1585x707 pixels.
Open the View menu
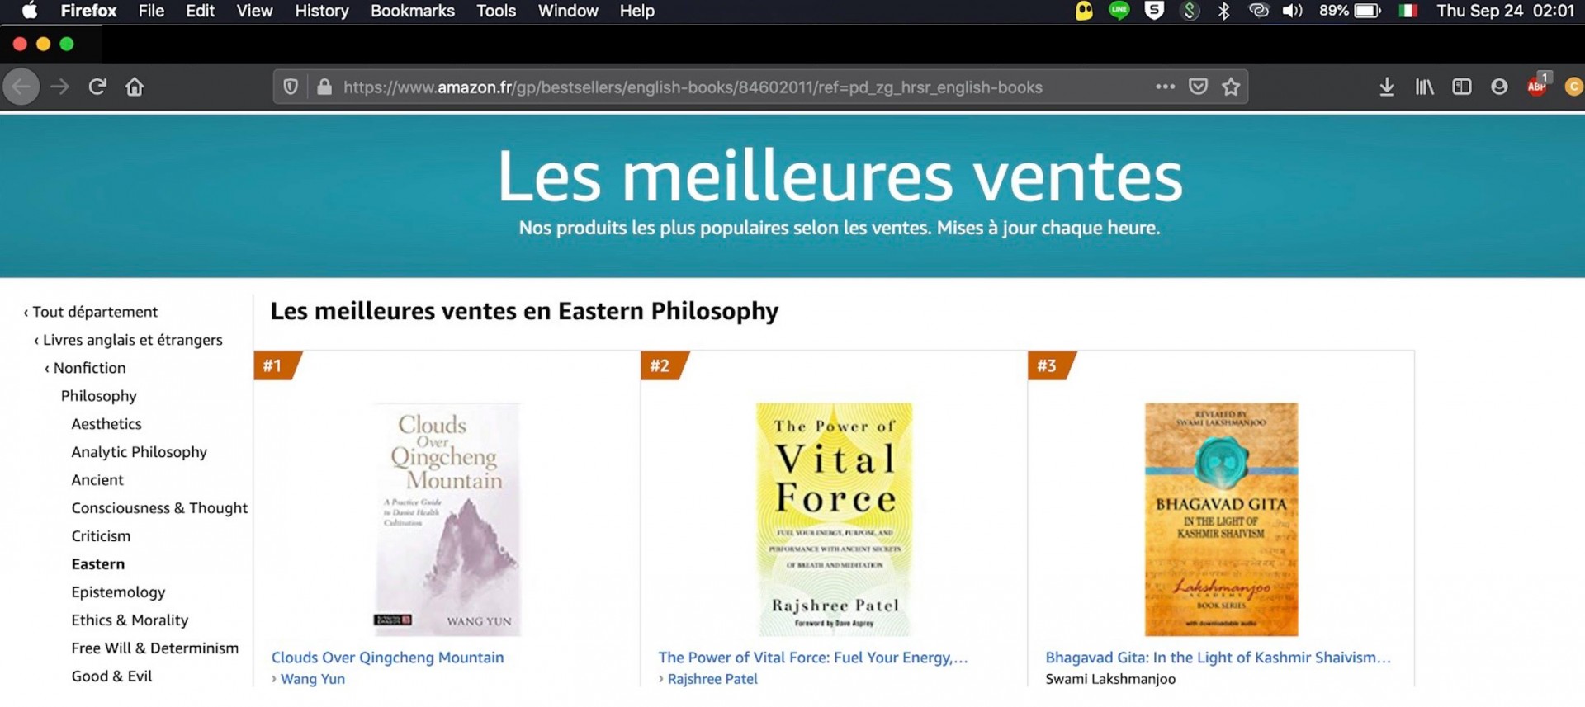[x=254, y=11]
